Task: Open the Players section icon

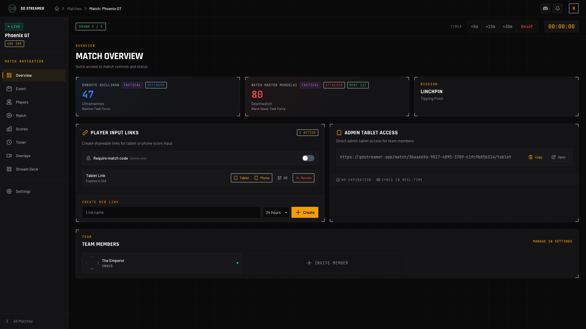Action: [9, 102]
